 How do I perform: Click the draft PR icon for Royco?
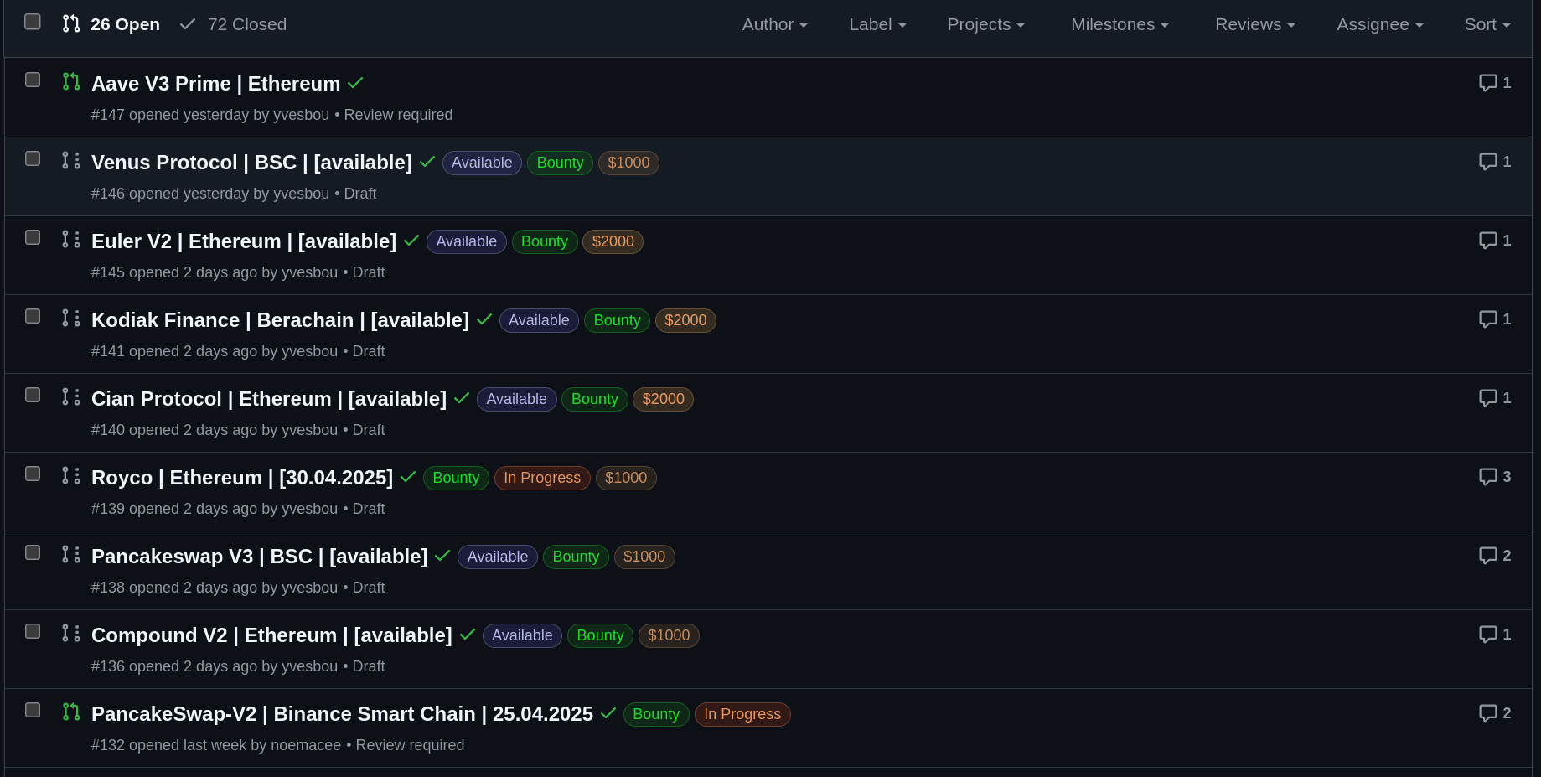click(x=71, y=475)
